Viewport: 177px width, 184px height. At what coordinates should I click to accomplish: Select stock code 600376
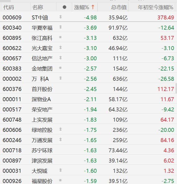(12, 89)
